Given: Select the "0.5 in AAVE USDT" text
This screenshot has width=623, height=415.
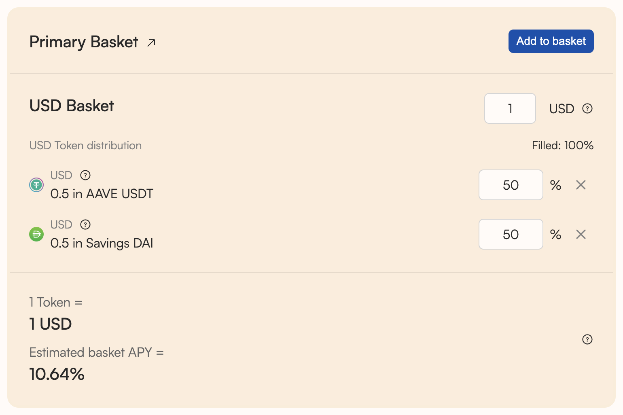Looking at the screenshot, I should coord(102,194).
